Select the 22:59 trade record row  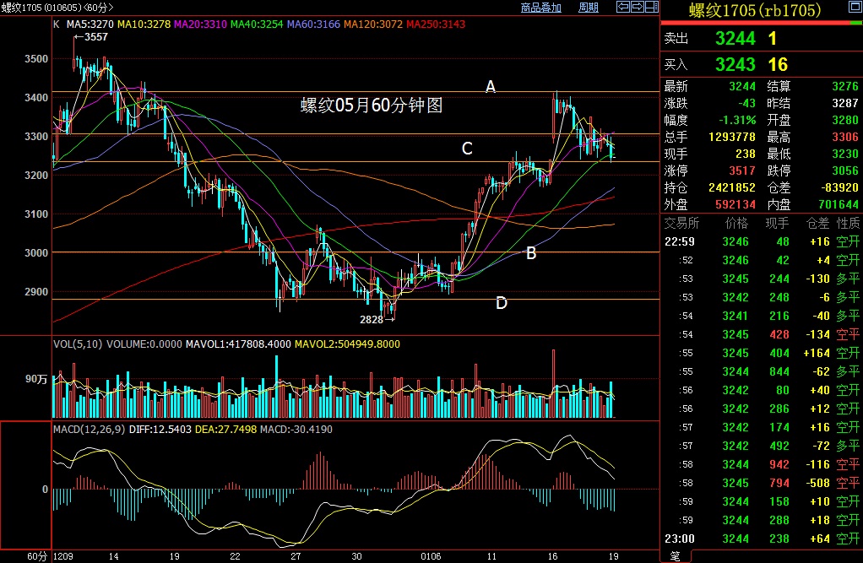click(760, 241)
